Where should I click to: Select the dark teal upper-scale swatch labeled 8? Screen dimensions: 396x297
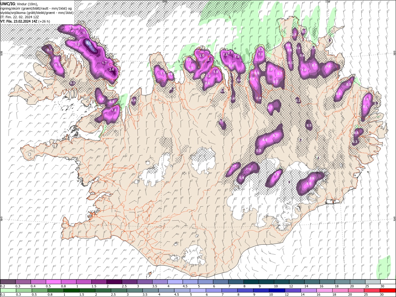point(251,282)
